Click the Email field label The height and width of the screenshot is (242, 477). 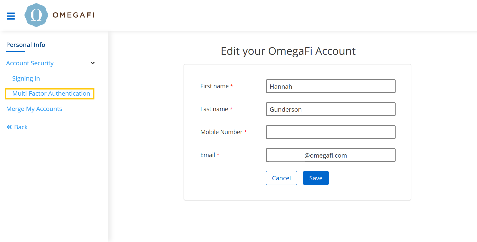click(207, 155)
